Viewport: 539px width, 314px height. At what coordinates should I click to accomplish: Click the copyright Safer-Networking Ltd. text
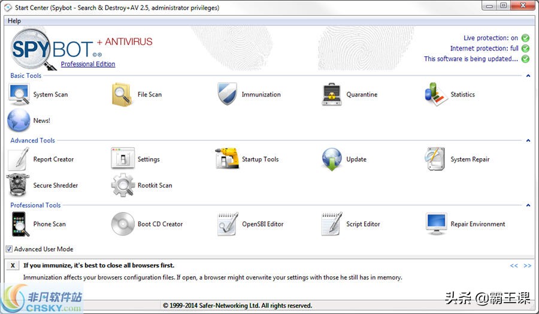click(237, 306)
